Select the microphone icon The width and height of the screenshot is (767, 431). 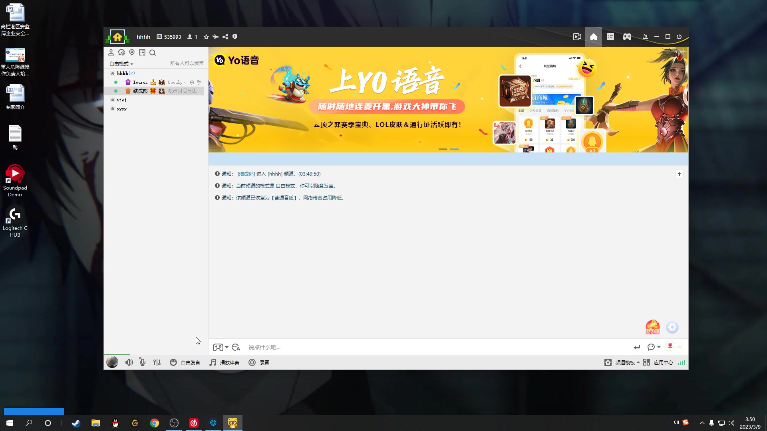coord(142,362)
